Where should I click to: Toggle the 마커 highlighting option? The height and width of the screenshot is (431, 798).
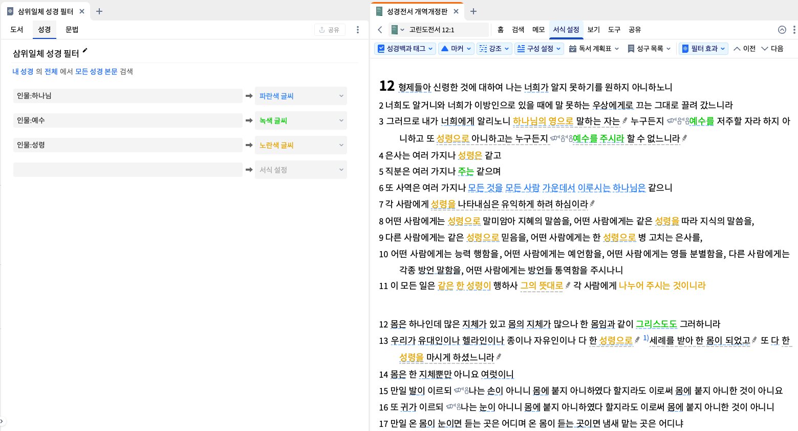pyautogui.click(x=456, y=49)
